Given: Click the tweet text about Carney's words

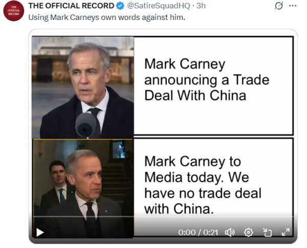Looking at the screenshot, I should coord(107,17).
